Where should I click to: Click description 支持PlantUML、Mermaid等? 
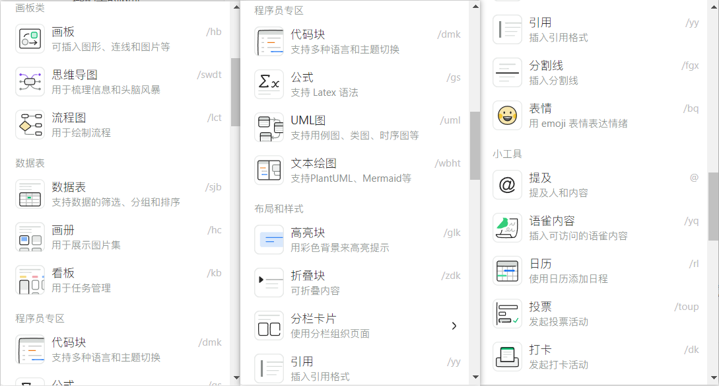click(351, 178)
